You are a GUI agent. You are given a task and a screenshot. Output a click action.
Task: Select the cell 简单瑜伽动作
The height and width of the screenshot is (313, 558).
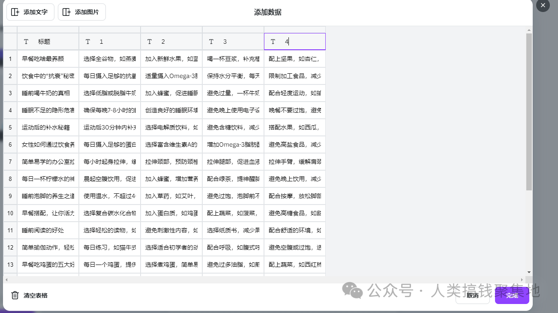(48, 247)
